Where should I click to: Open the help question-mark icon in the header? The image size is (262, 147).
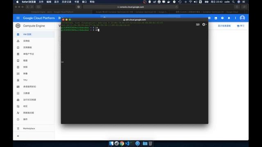coord(222,18)
